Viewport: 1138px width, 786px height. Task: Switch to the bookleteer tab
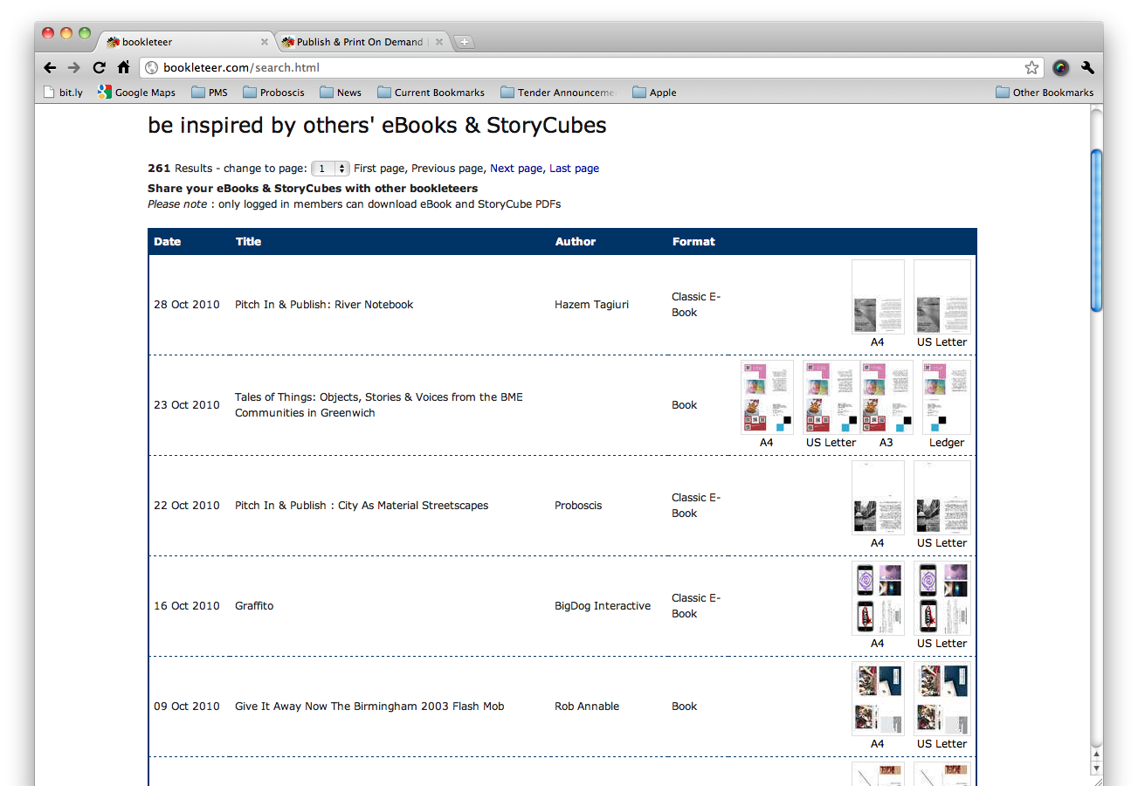tap(187, 42)
